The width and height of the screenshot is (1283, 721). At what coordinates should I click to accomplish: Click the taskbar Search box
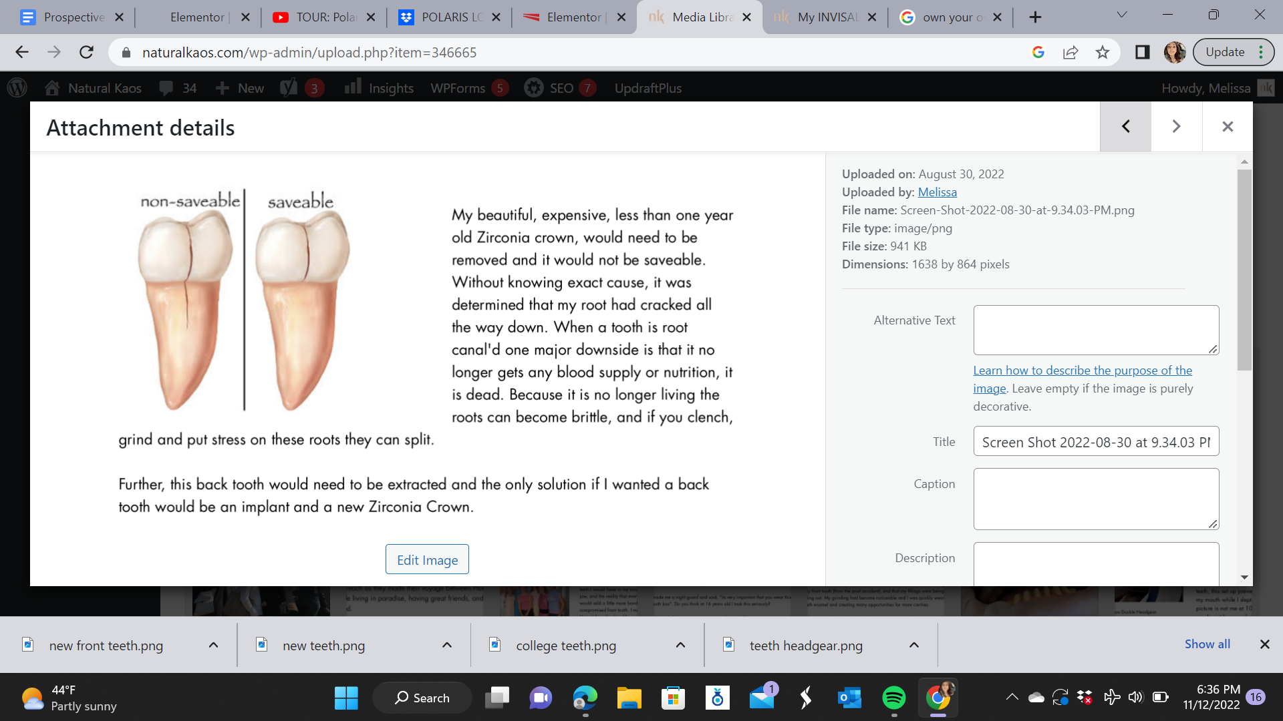(422, 698)
